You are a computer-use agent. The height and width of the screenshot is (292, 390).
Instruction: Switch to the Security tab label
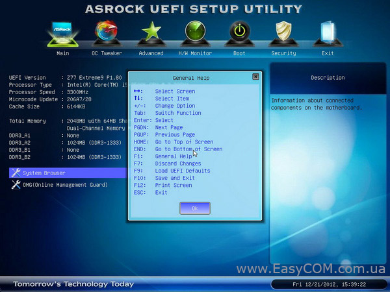(x=283, y=53)
